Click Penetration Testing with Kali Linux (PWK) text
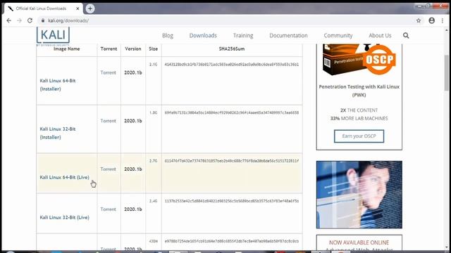Screen dimensions: 451x253 click(x=359, y=91)
